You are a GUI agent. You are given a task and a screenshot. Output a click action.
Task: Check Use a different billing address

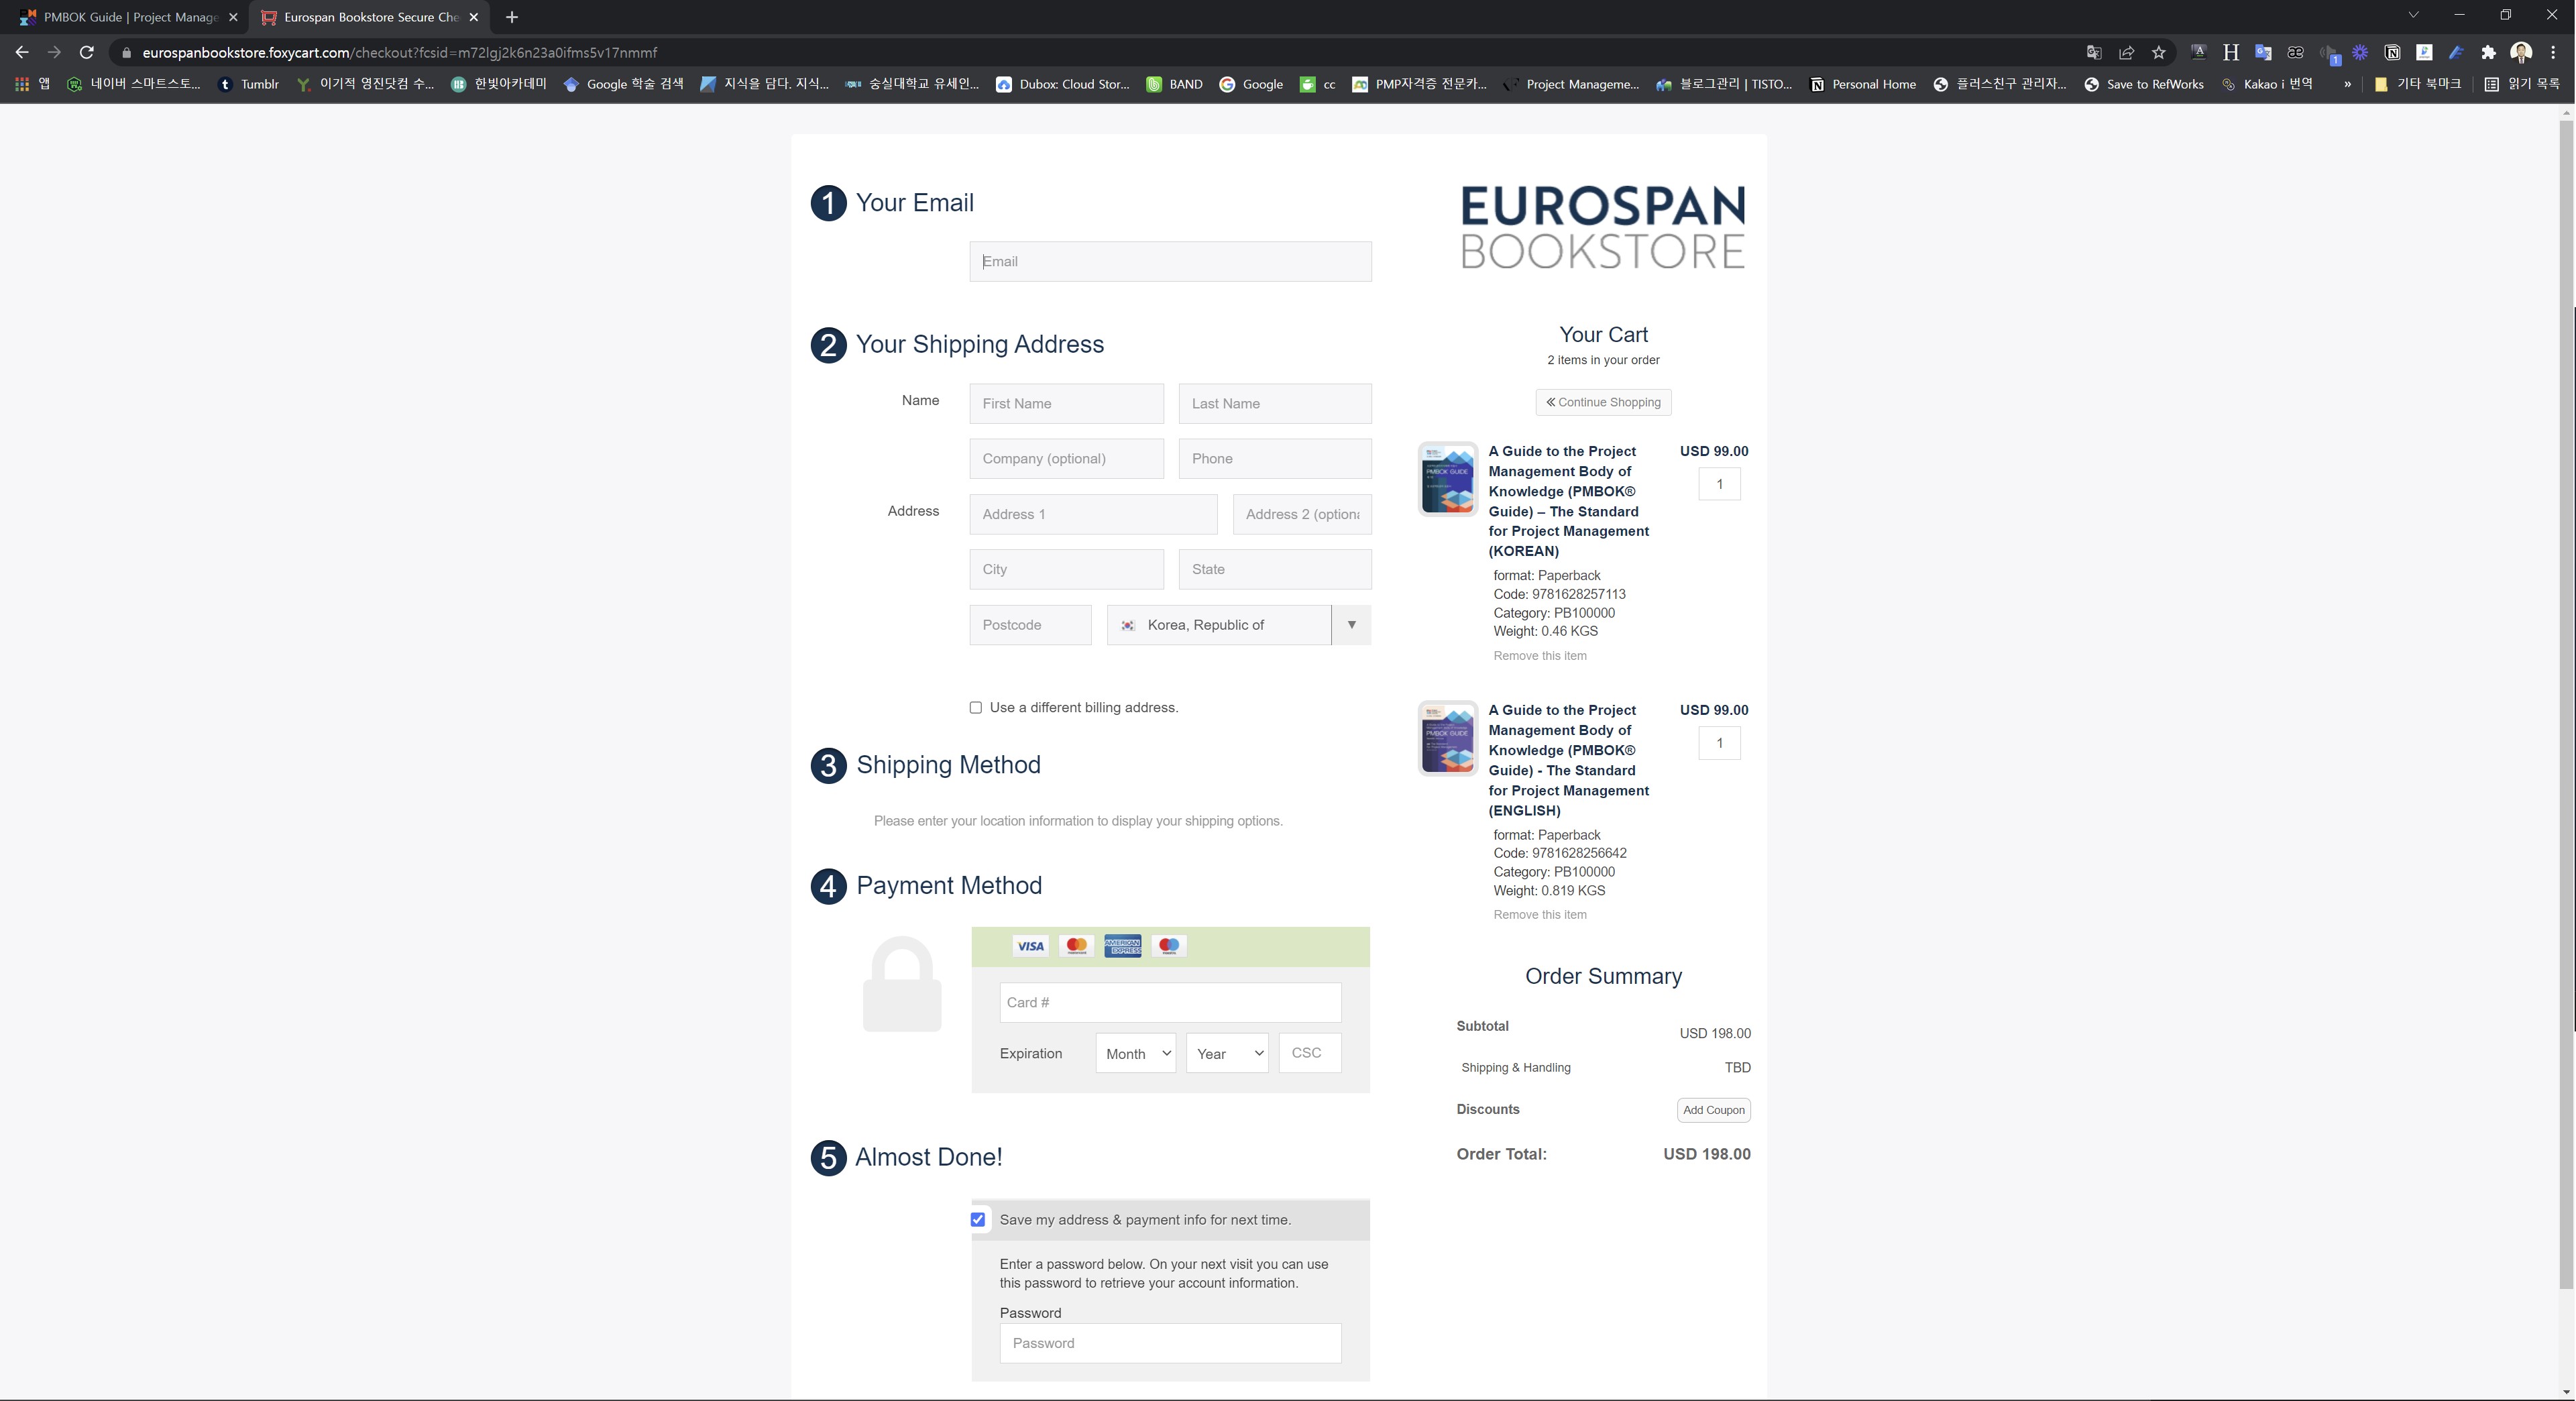tap(976, 708)
